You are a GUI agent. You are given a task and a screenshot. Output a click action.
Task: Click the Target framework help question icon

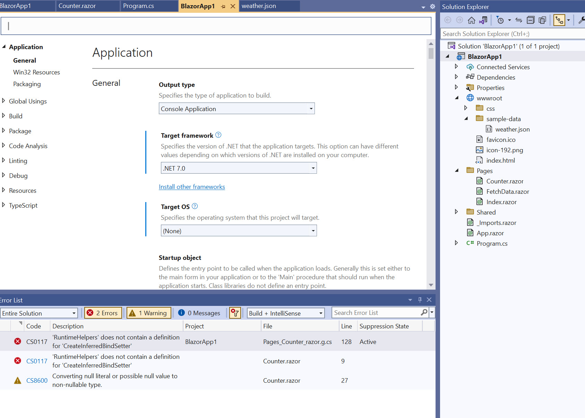click(218, 135)
